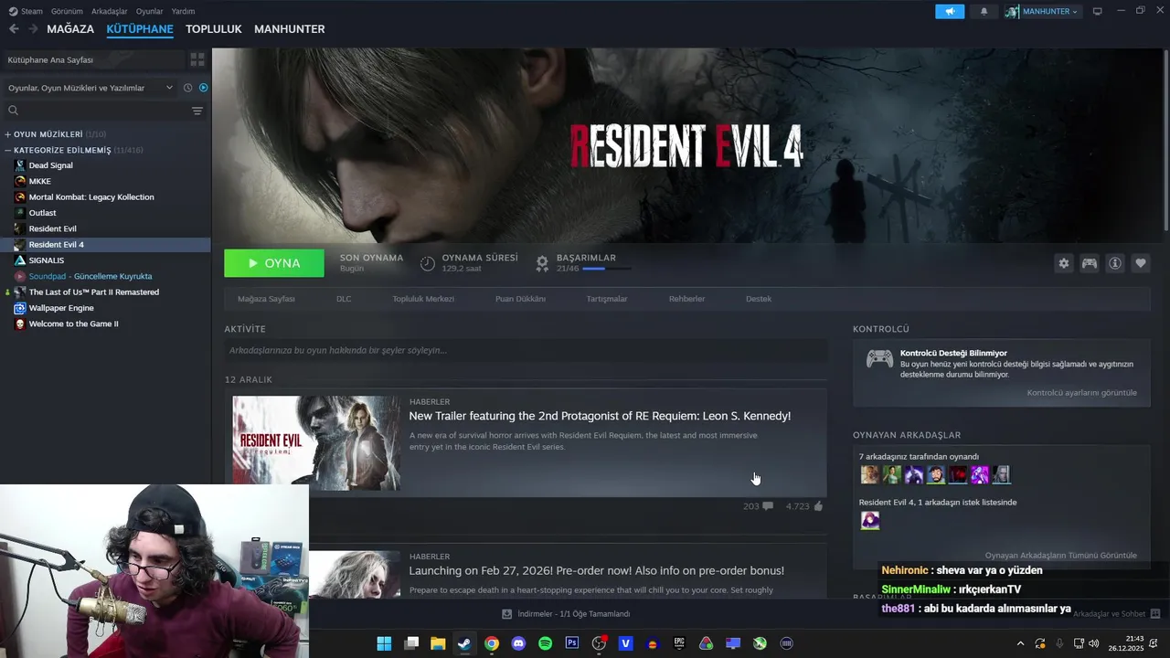Open the Yardım menu
The width and height of the screenshot is (1170, 658).
[x=183, y=11]
